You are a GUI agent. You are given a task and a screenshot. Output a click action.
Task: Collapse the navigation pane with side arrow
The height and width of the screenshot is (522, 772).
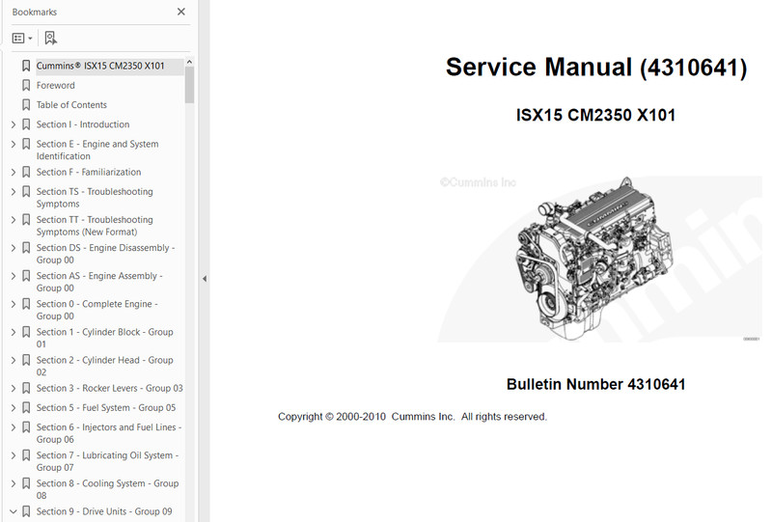tap(205, 279)
